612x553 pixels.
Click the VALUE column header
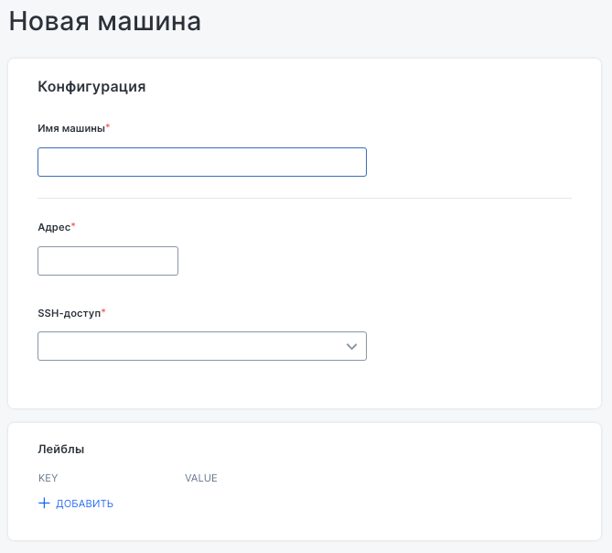(200, 478)
